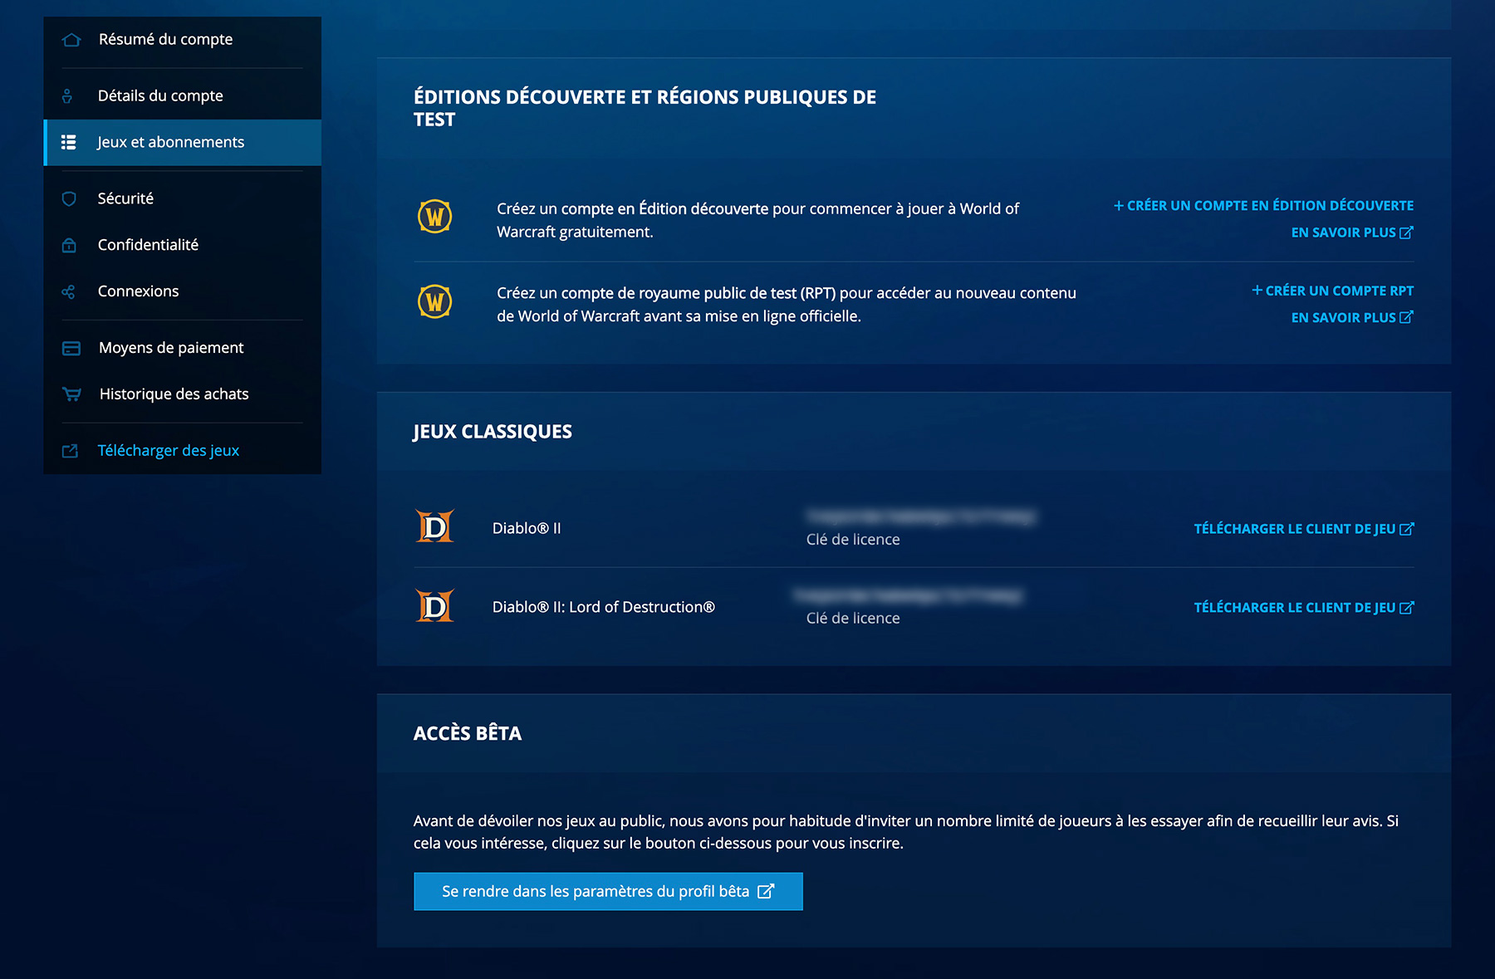
Task: Click the Édition découverte description text
Action: [757, 220]
